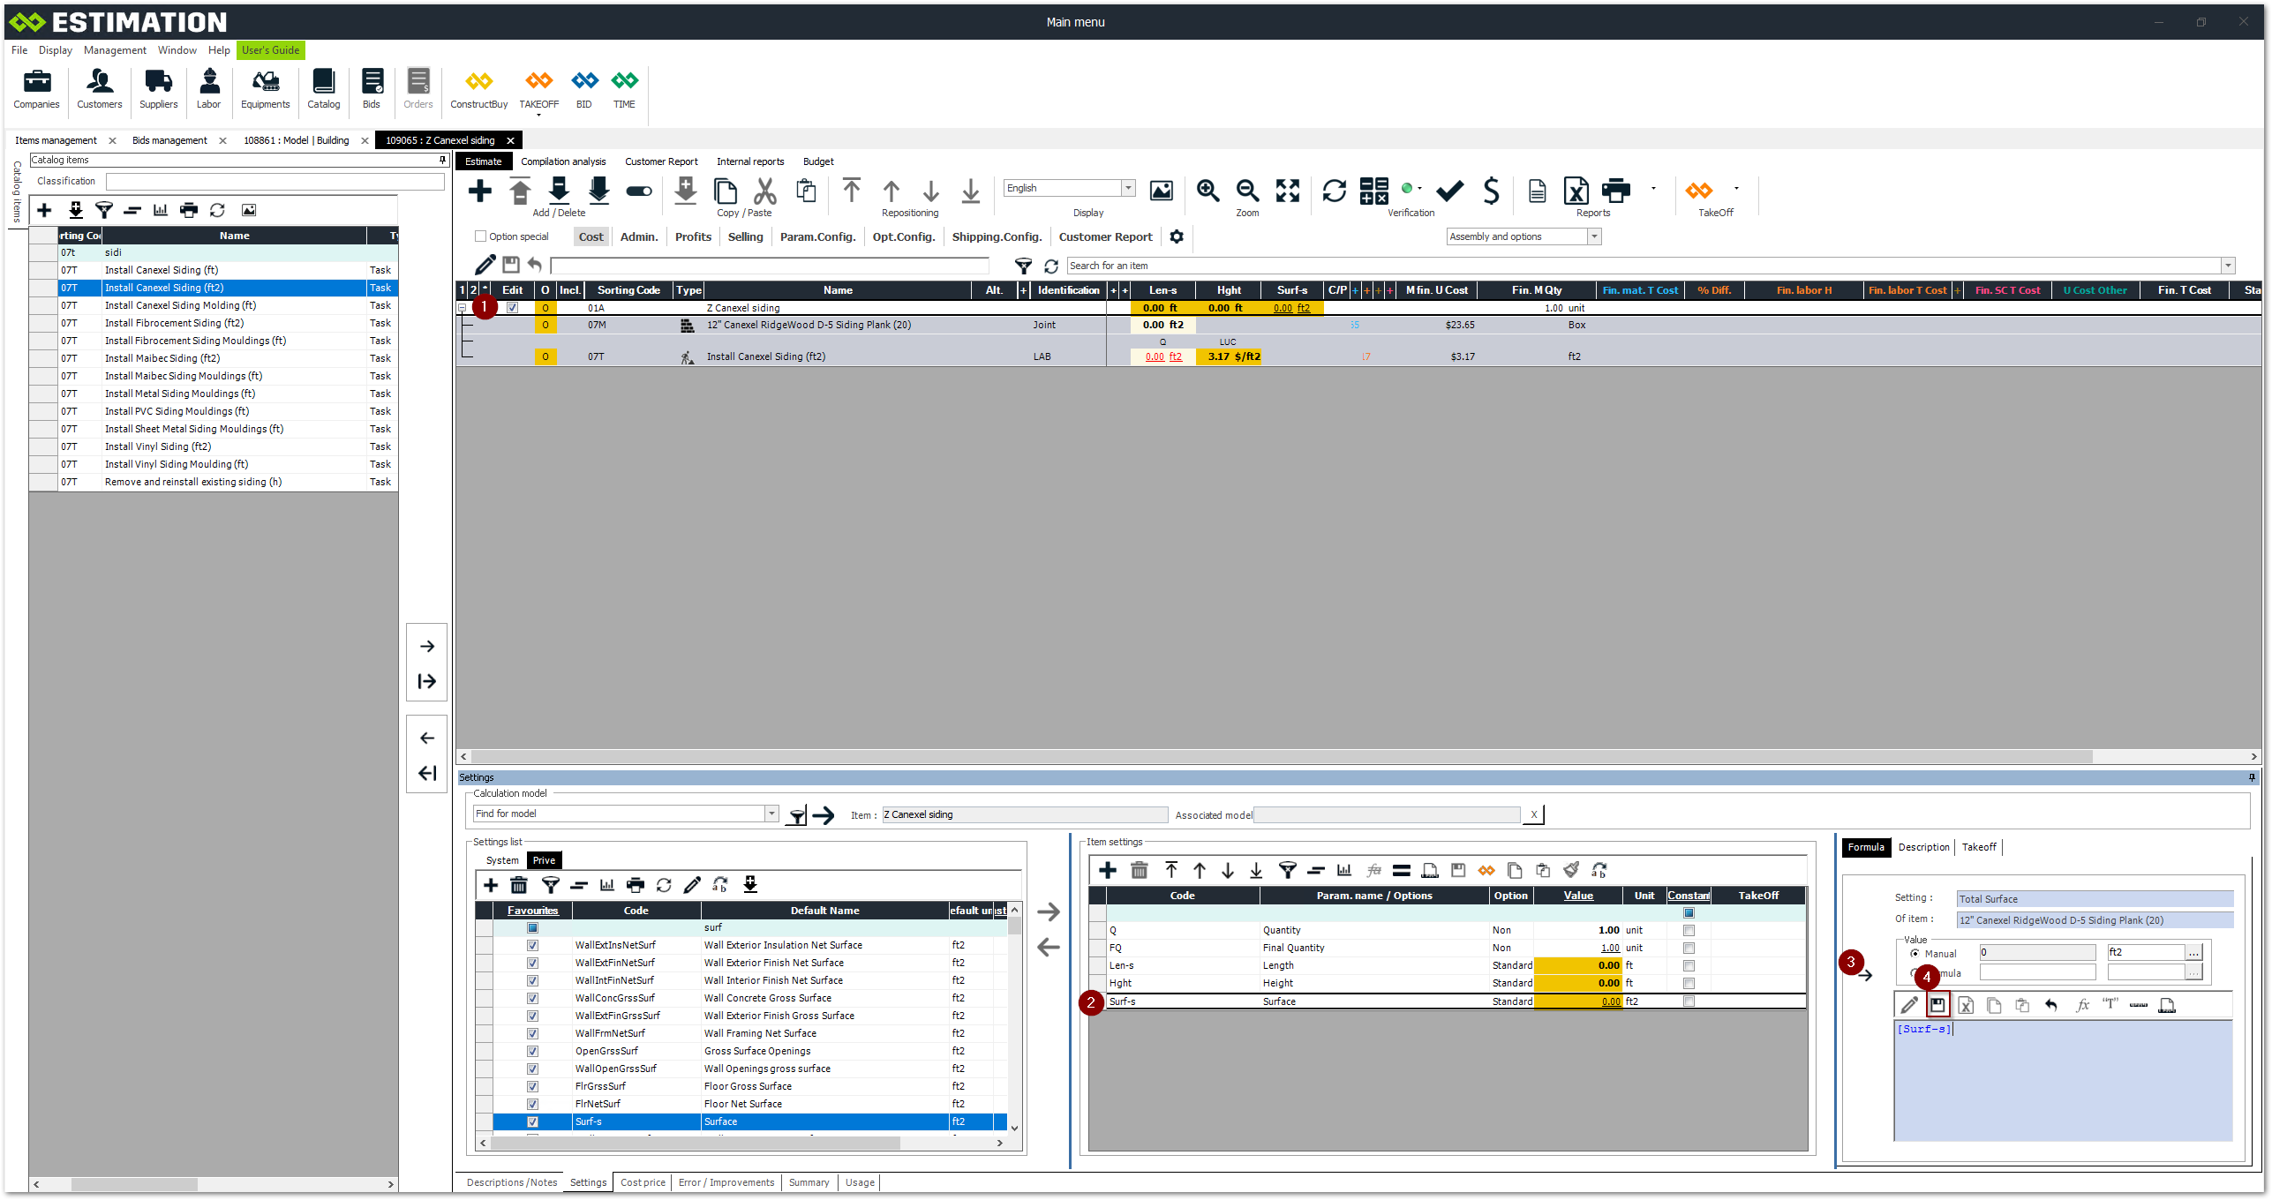
Task: Click the trash icon in Item settings
Action: click(x=1140, y=870)
